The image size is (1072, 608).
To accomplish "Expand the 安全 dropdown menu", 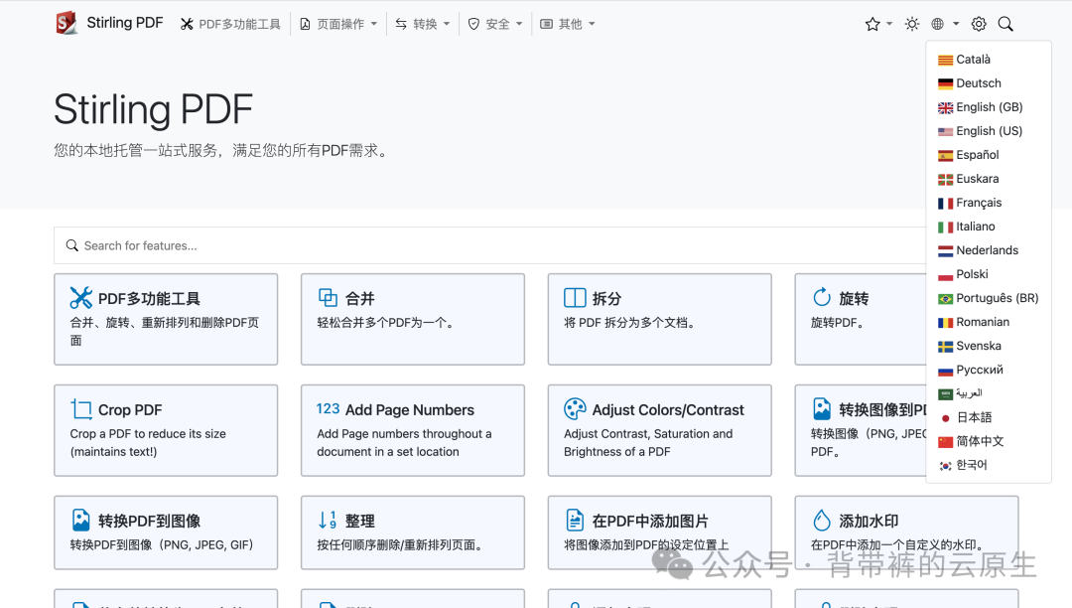I will pos(495,24).
